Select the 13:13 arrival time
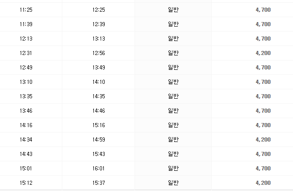The width and height of the screenshot is (293, 192). [x=98, y=38]
